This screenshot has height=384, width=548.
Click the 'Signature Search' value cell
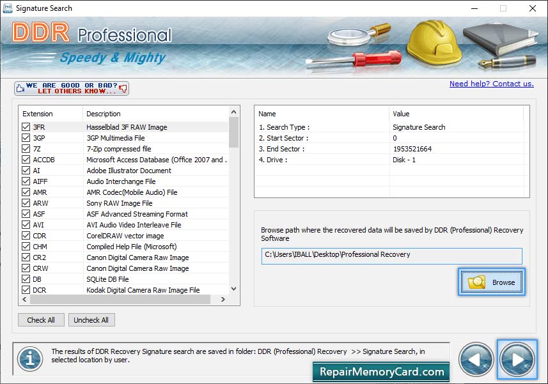click(419, 127)
